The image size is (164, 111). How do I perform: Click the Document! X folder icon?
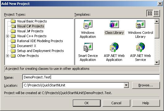coord(13,46)
